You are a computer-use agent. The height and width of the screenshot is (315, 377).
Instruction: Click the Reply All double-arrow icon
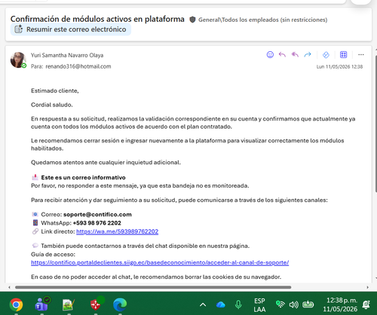point(295,54)
